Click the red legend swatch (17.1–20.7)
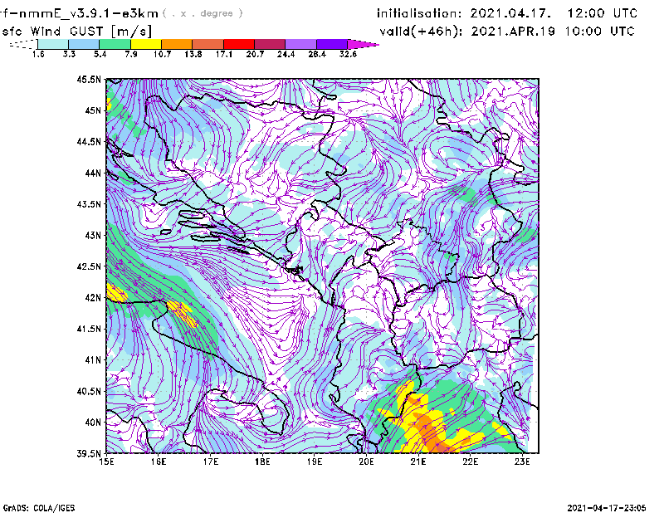 coord(239,44)
